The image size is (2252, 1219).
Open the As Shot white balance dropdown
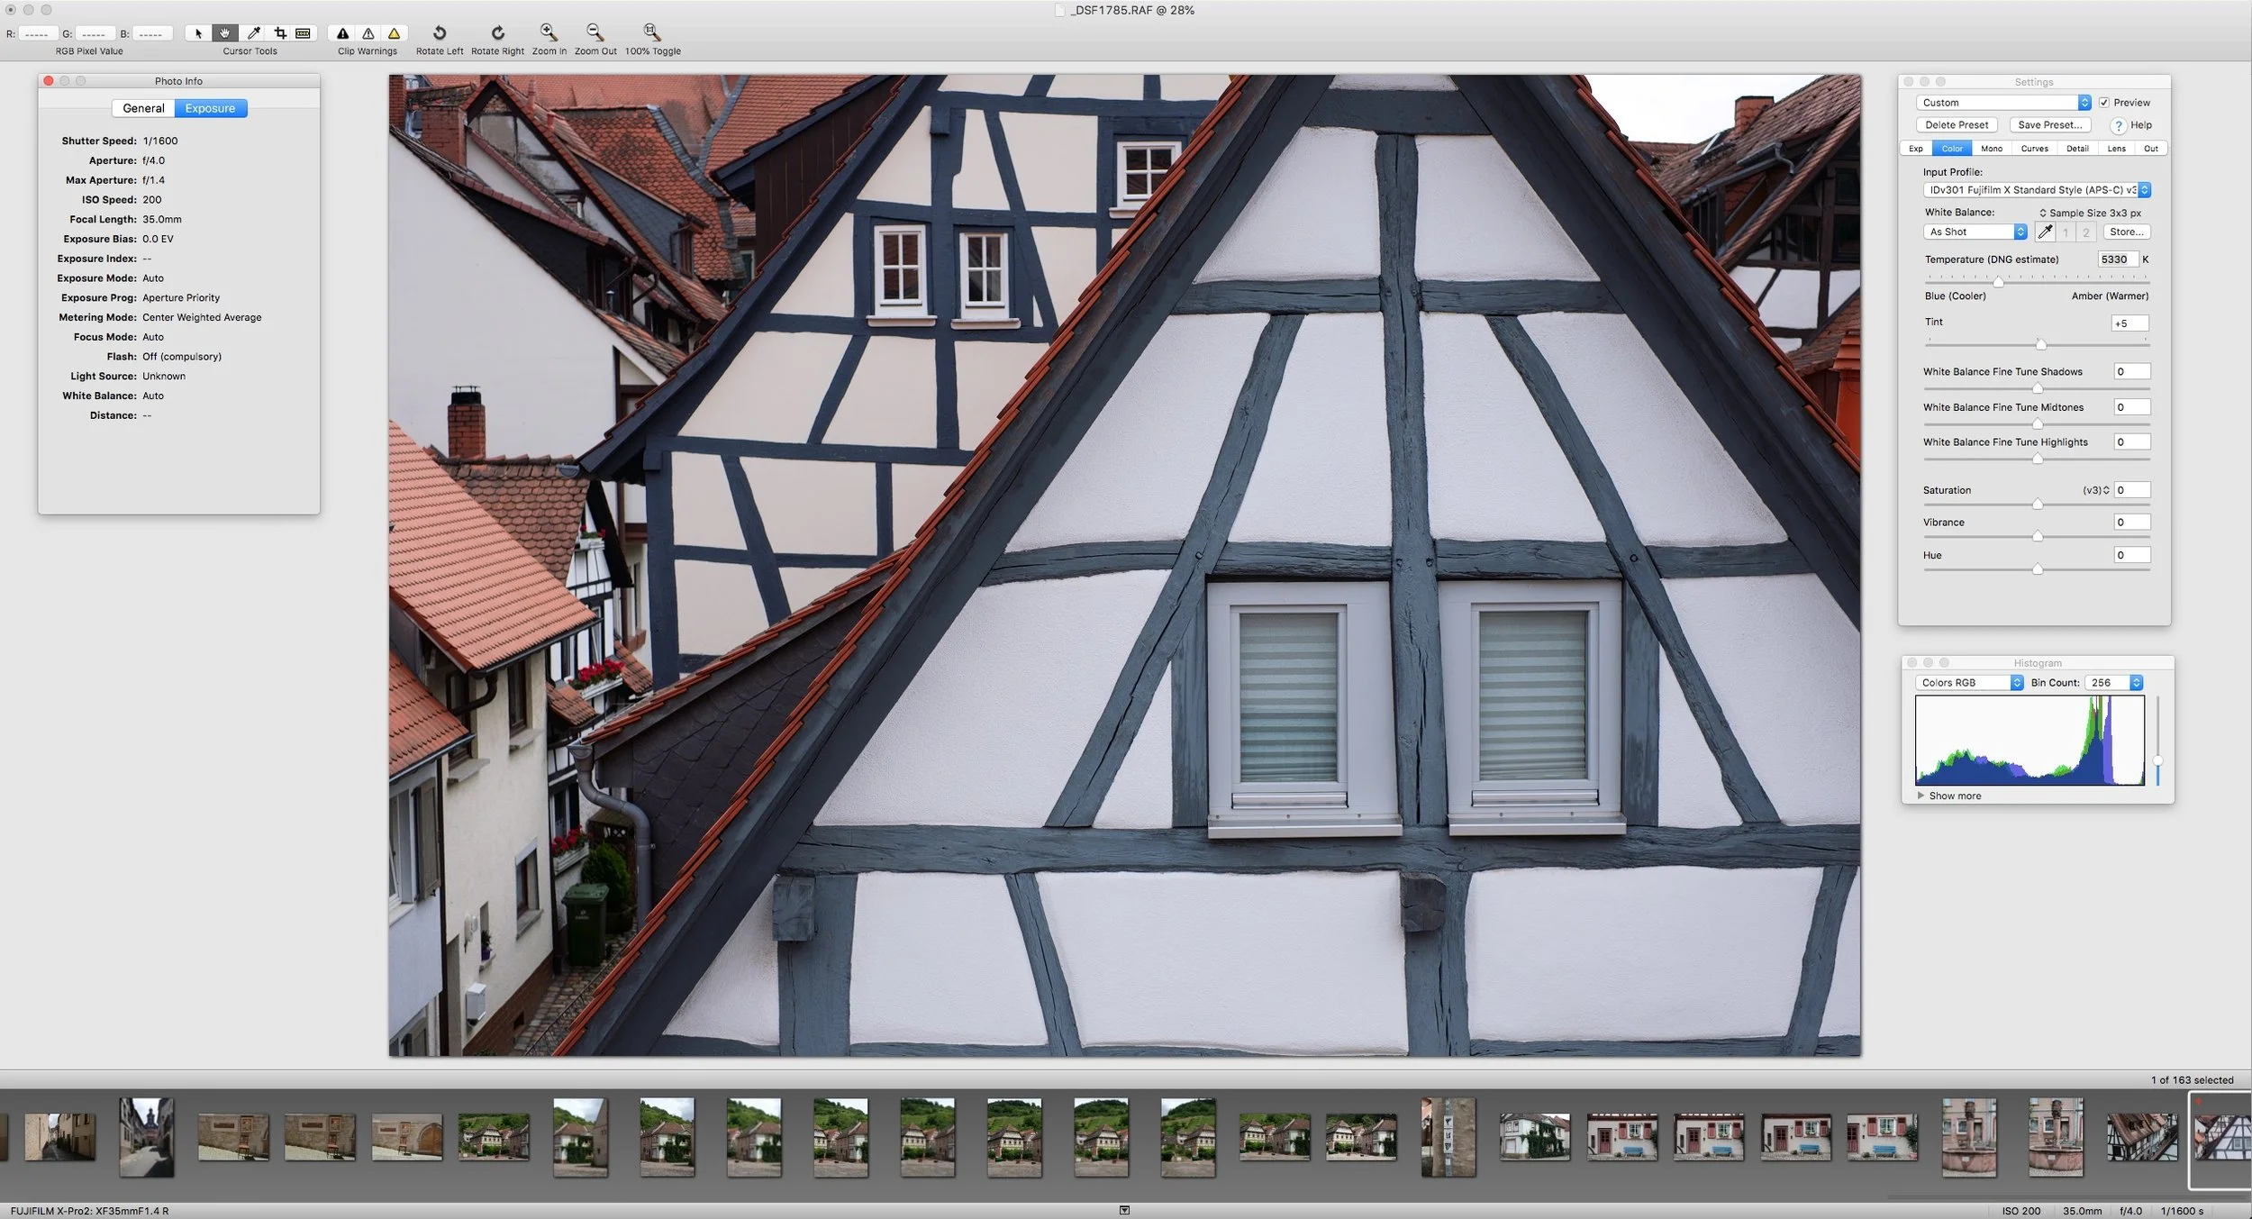[x=1975, y=232]
